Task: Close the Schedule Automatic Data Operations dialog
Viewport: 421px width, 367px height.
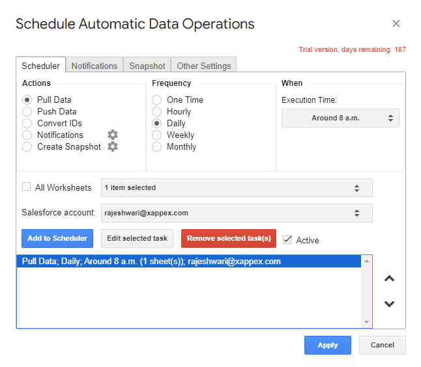Action: pos(396,24)
